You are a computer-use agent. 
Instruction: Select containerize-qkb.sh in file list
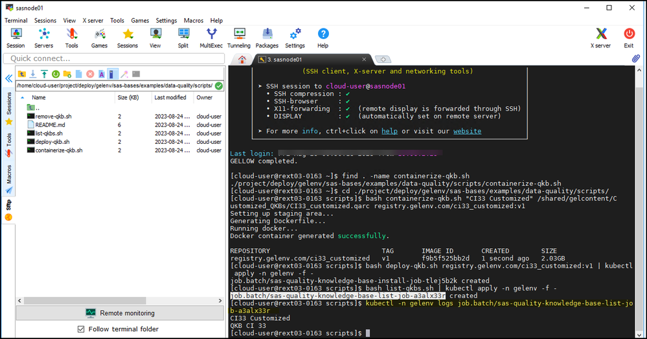[58, 150]
